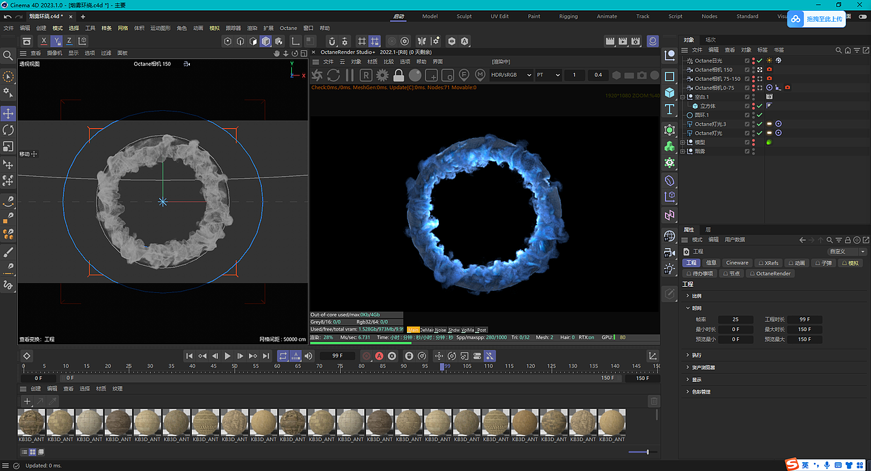
Task: Click the Octane send scene (logo) icon
Action: (317, 75)
